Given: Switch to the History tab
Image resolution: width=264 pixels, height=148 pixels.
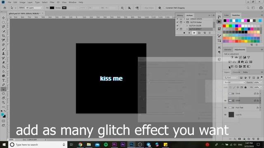Looking at the screenshot, I should coord(180,15).
